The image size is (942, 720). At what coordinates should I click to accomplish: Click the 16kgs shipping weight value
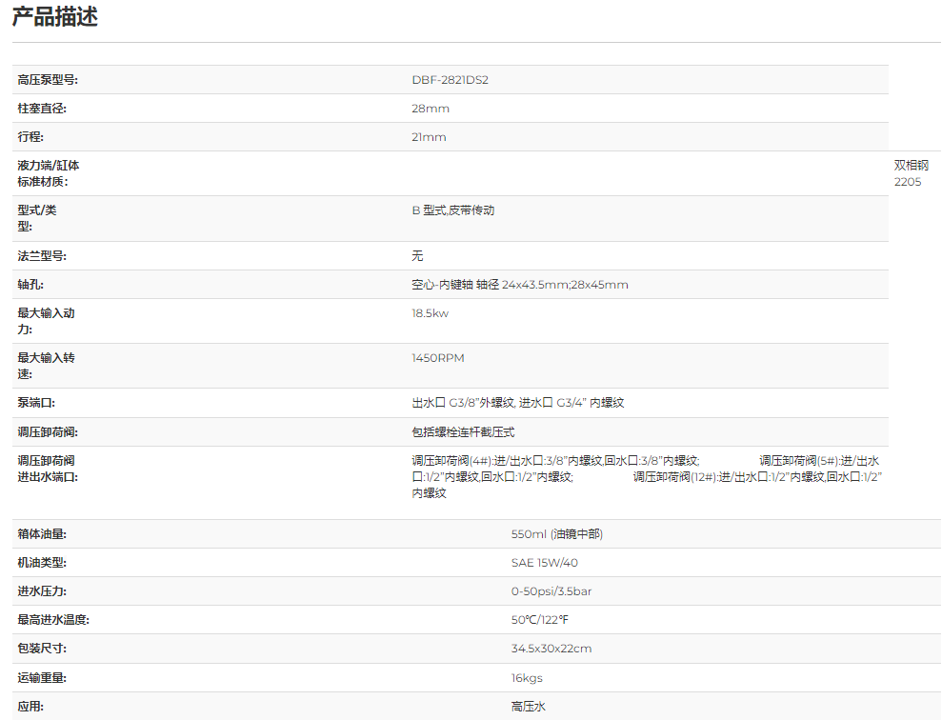527,678
